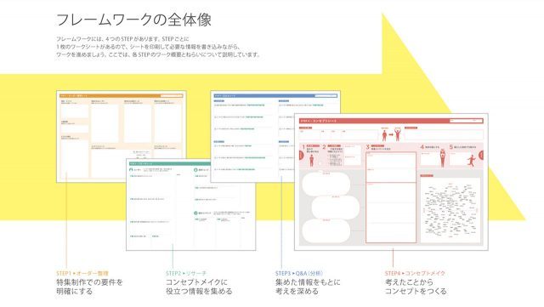
Task: Click the person holding an object near 4
Action: click(x=443, y=157)
